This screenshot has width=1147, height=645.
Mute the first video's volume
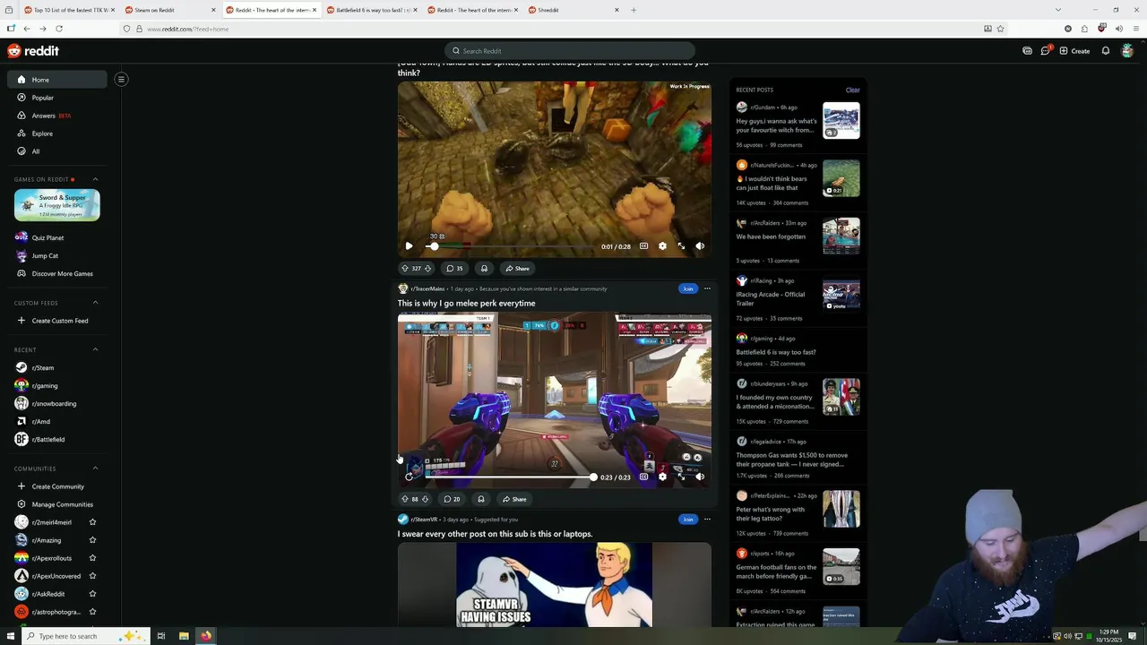tap(700, 246)
